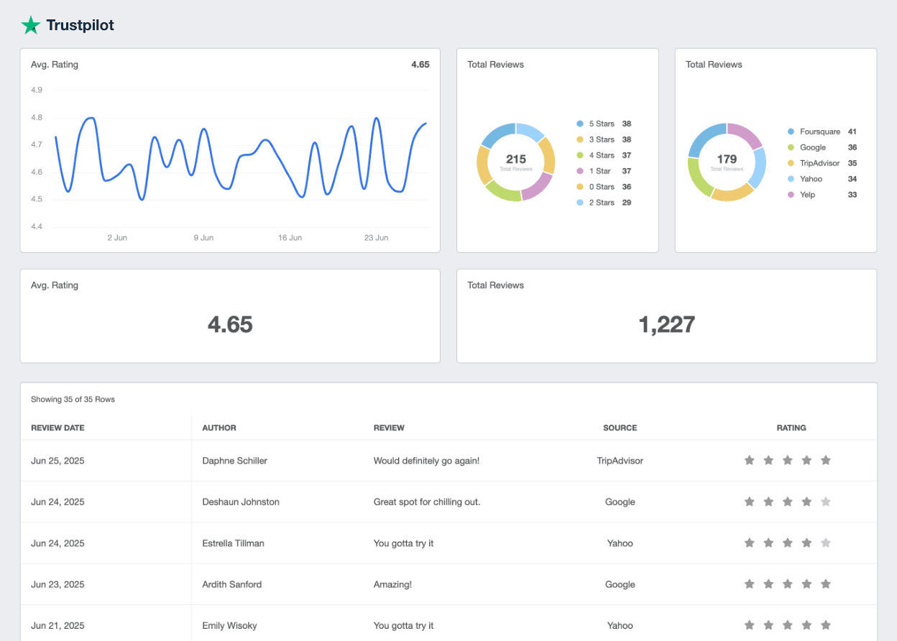The height and width of the screenshot is (641, 897).
Task: Click the 215 donut chart center
Action: 515,160
